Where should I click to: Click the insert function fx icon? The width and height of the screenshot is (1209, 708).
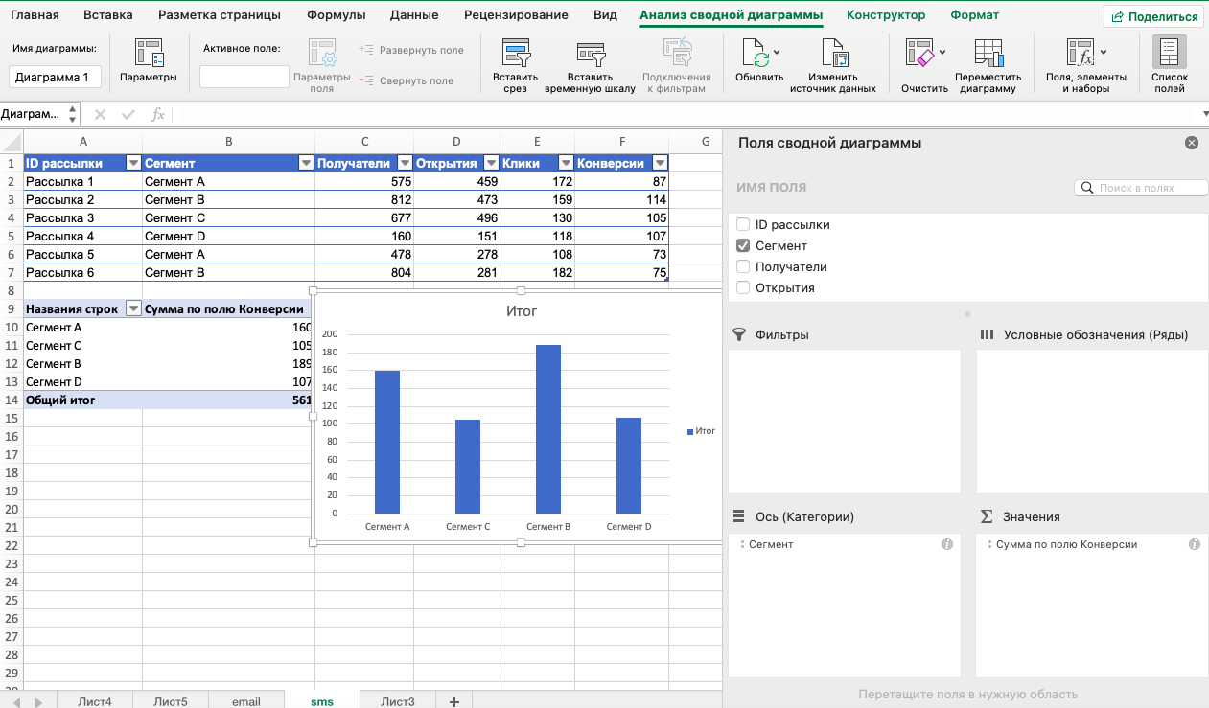[158, 114]
